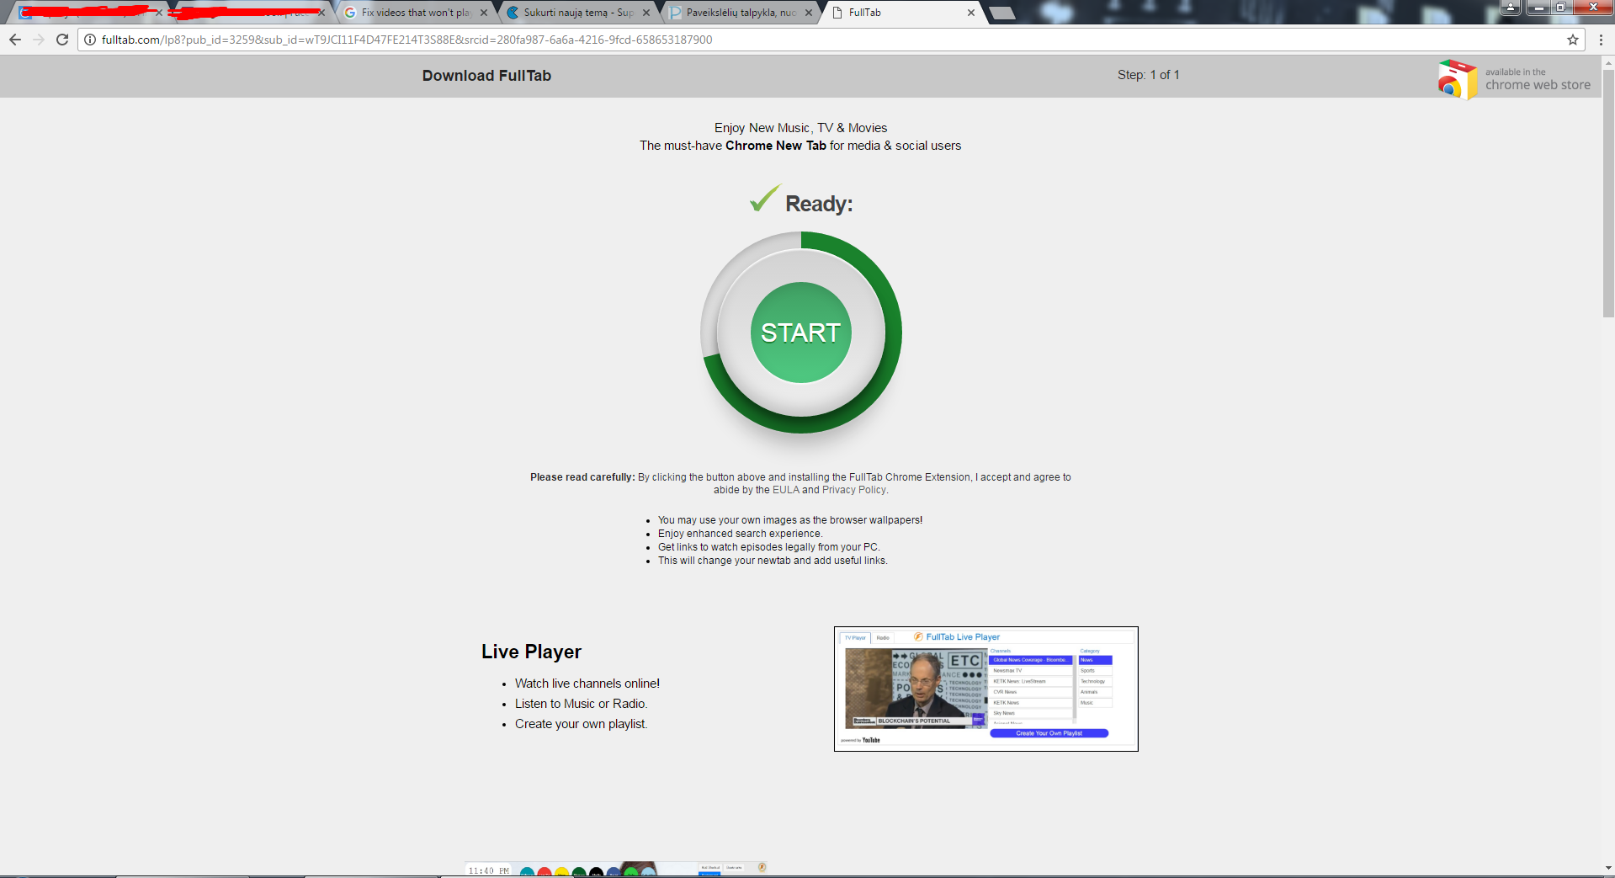View the site information icon in address bar
This screenshot has width=1615, height=878.
90,40
